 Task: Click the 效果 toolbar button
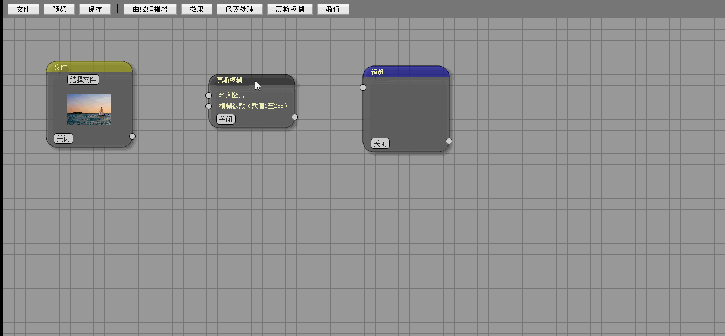[197, 9]
